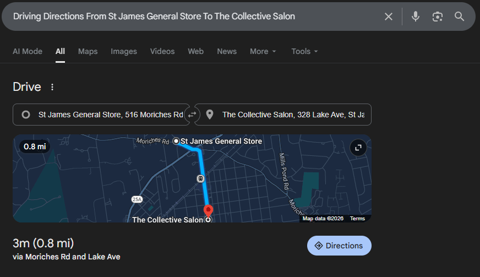Click the red destination pin on map
The image size is (480, 277).
click(x=209, y=210)
